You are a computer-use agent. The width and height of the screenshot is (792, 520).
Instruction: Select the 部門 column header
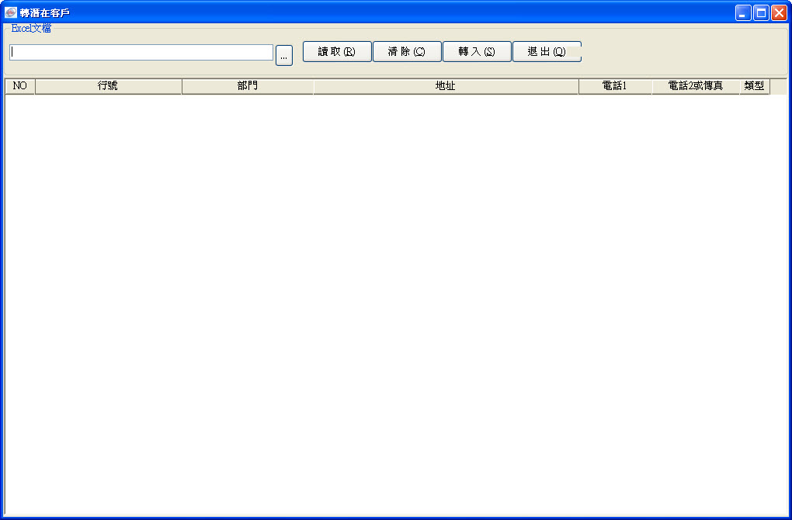click(x=248, y=86)
